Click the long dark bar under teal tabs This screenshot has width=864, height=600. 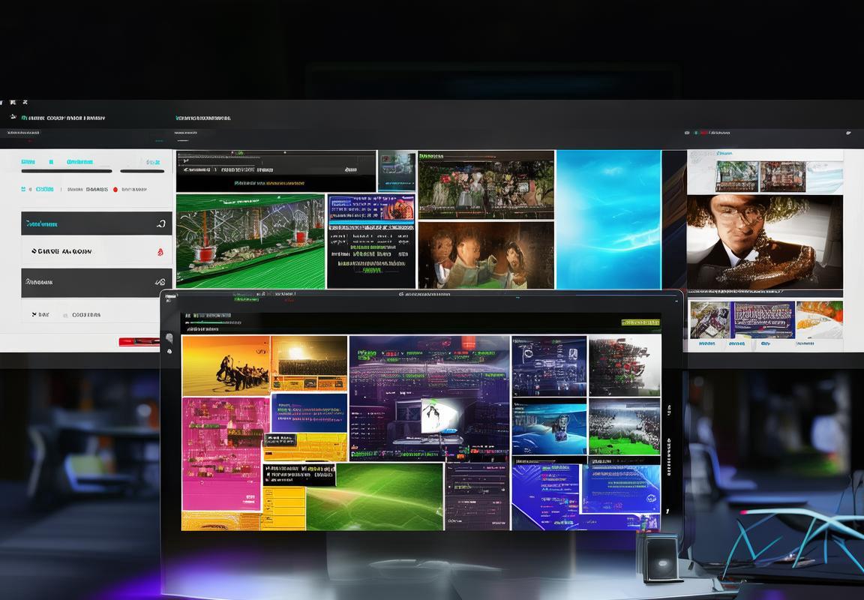[x=67, y=171]
